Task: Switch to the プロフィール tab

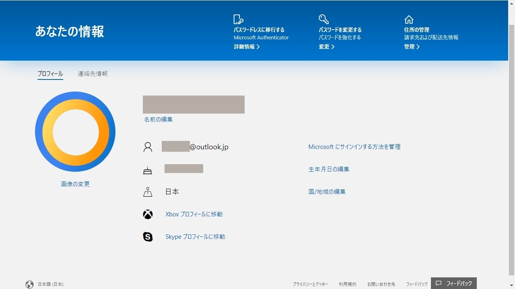Action: 50,74
